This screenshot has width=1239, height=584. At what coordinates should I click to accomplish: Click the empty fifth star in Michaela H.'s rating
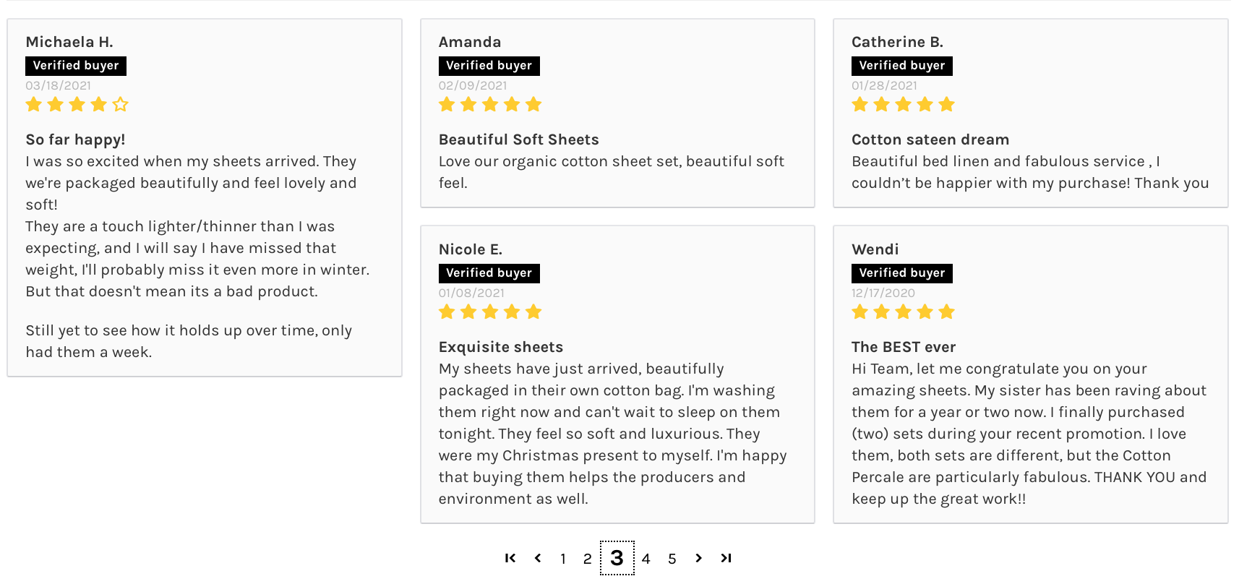click(121, 105)
